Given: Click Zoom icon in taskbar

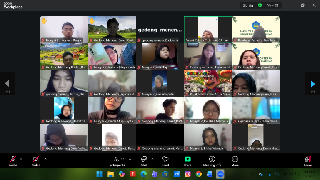Looking at the screenshot, I should 220,174.
